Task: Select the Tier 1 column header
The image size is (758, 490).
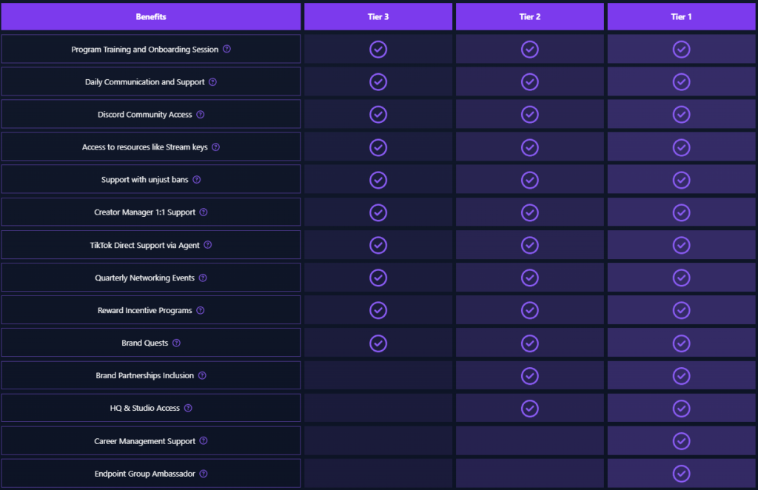Action: click(x=681, y=17)
